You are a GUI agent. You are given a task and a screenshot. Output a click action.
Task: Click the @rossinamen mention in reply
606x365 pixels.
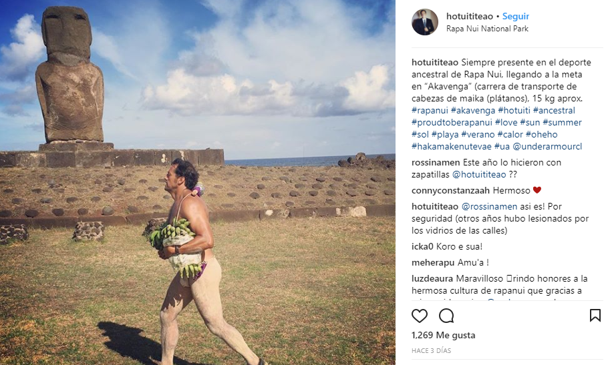pos(489,206)
